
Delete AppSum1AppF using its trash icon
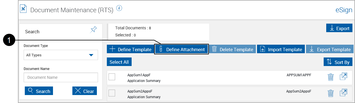coord(330,77)
